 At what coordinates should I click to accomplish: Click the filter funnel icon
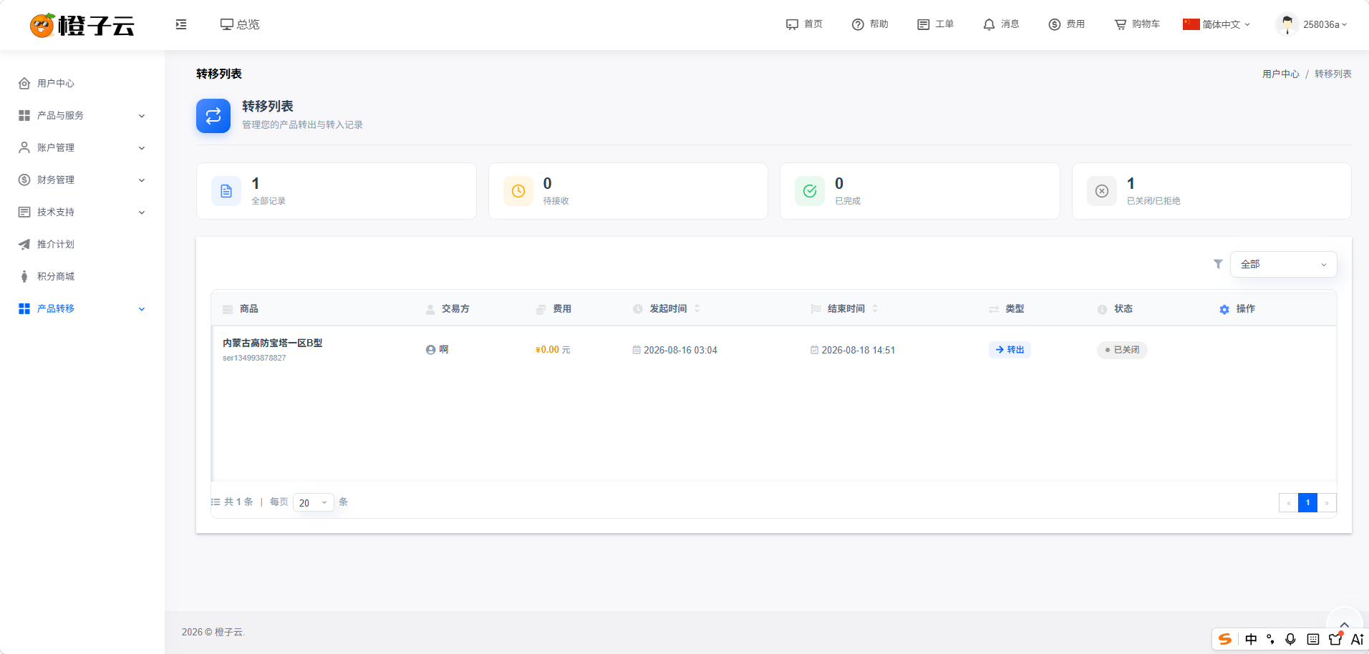[1218, 264]
